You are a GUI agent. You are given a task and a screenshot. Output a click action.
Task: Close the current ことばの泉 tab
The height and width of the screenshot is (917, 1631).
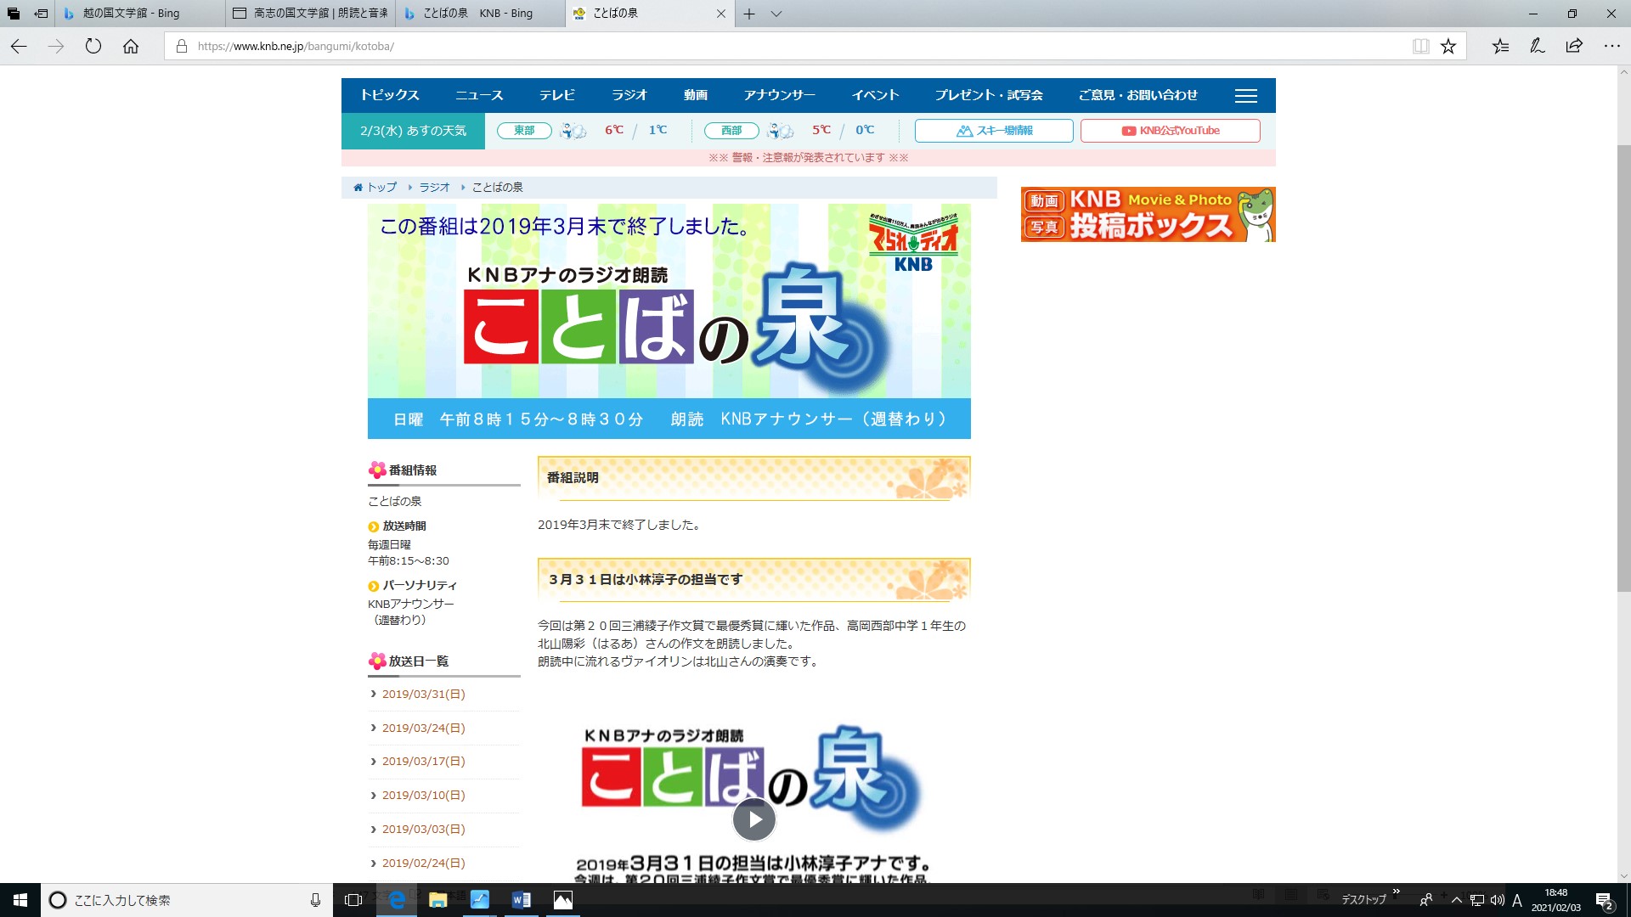pyautogui.click(x=721, y=14)
